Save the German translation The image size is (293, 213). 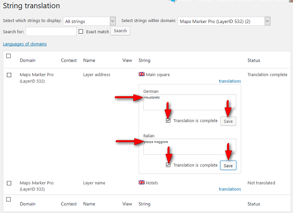point(228,121)
